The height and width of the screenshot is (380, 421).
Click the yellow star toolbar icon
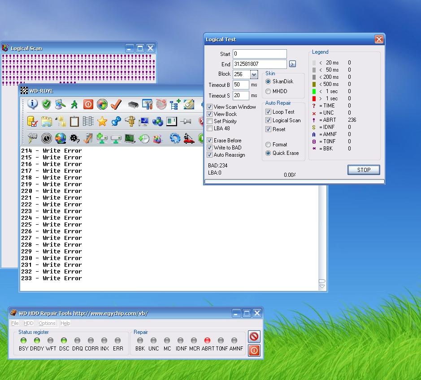click(102, 121)
